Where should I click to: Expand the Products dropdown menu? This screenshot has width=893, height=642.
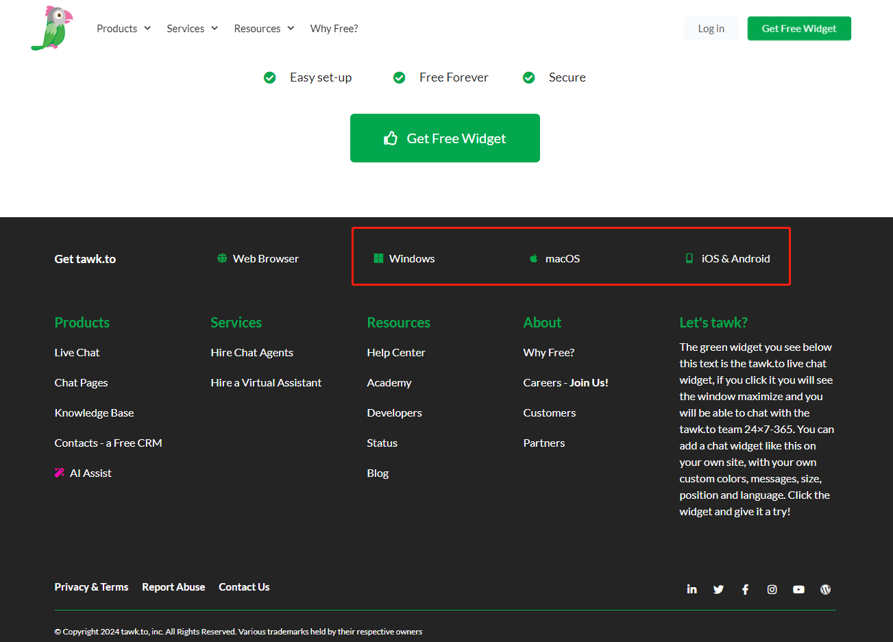click(123, 28)
